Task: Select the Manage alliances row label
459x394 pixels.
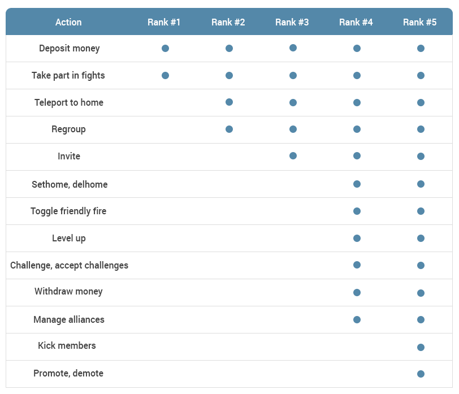Action: pos(69,319)
